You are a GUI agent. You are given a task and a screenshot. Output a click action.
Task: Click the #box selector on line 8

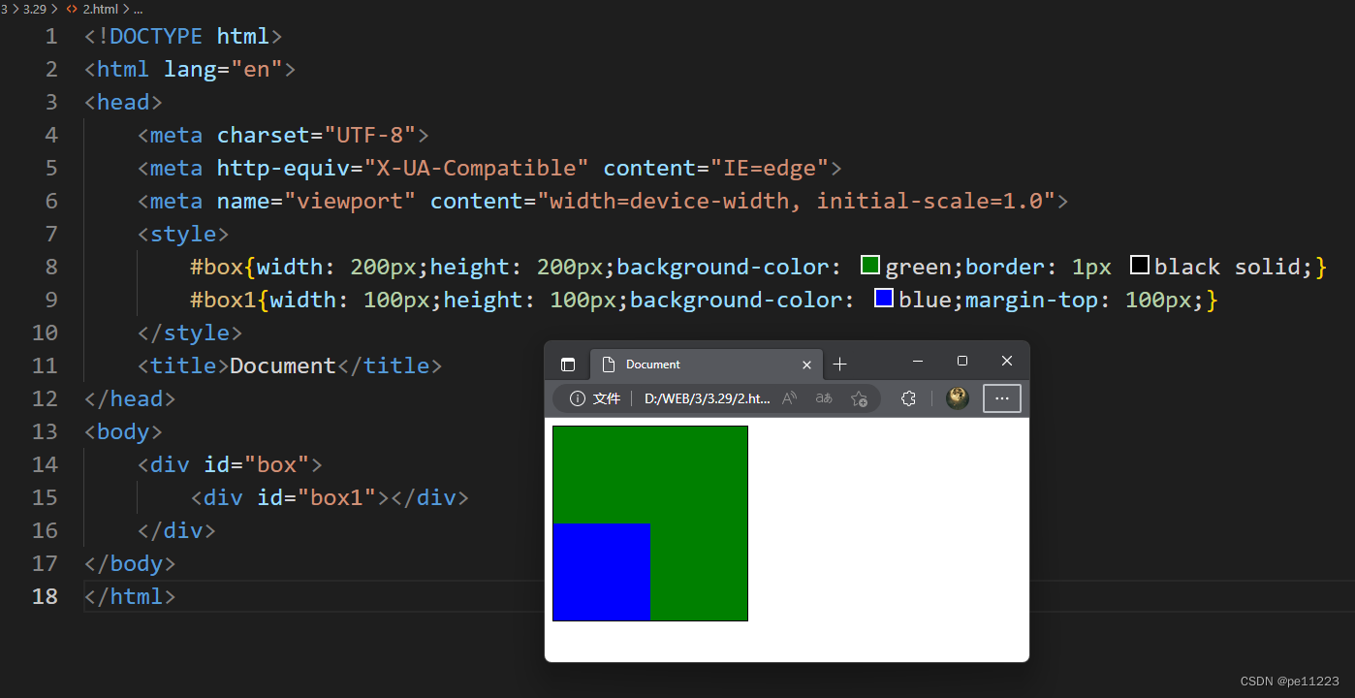pos(217,267)
